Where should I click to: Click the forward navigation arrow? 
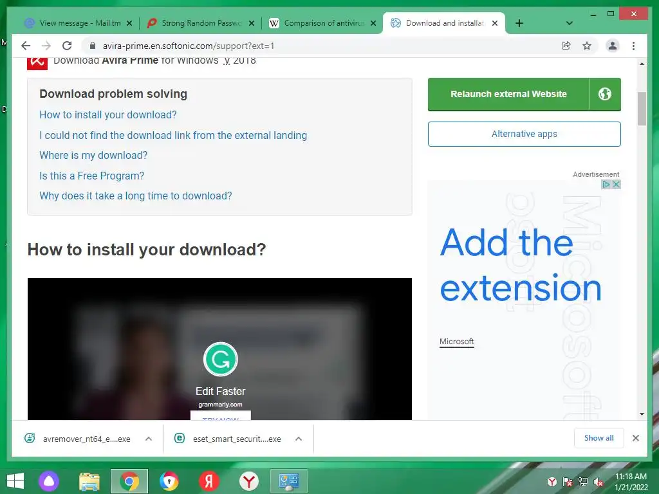click(x=46, y=46)
